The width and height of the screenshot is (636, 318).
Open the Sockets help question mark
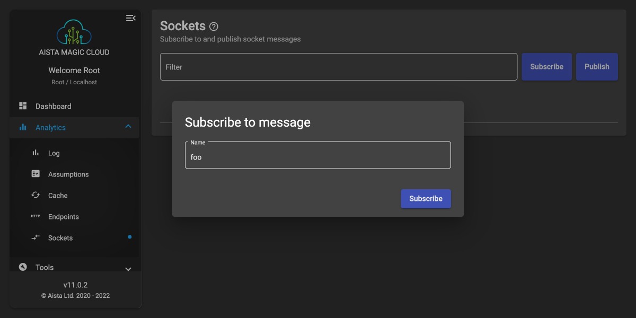[214, 26]
